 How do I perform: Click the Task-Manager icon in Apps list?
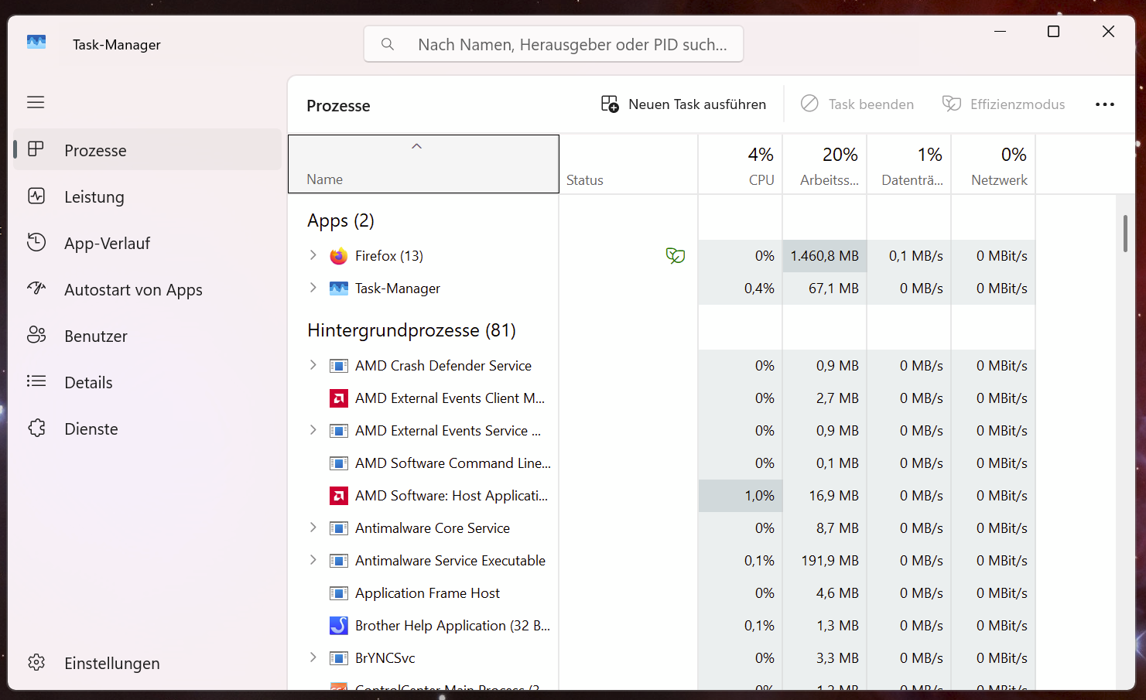coord(338,289)
